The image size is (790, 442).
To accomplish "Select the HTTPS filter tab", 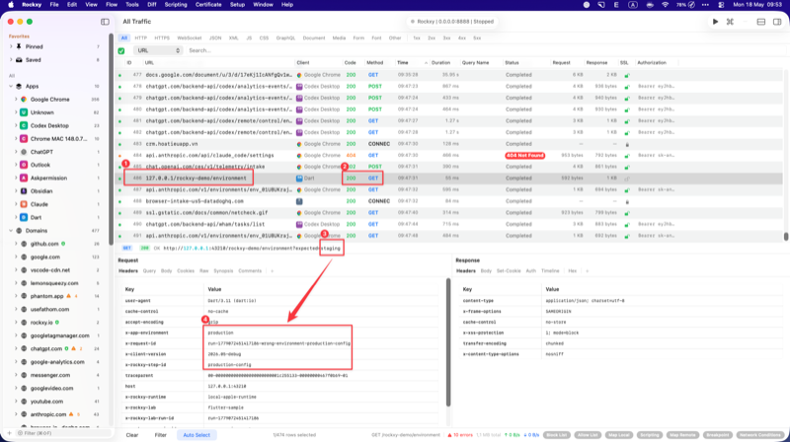I will click(x=162, y=37).
